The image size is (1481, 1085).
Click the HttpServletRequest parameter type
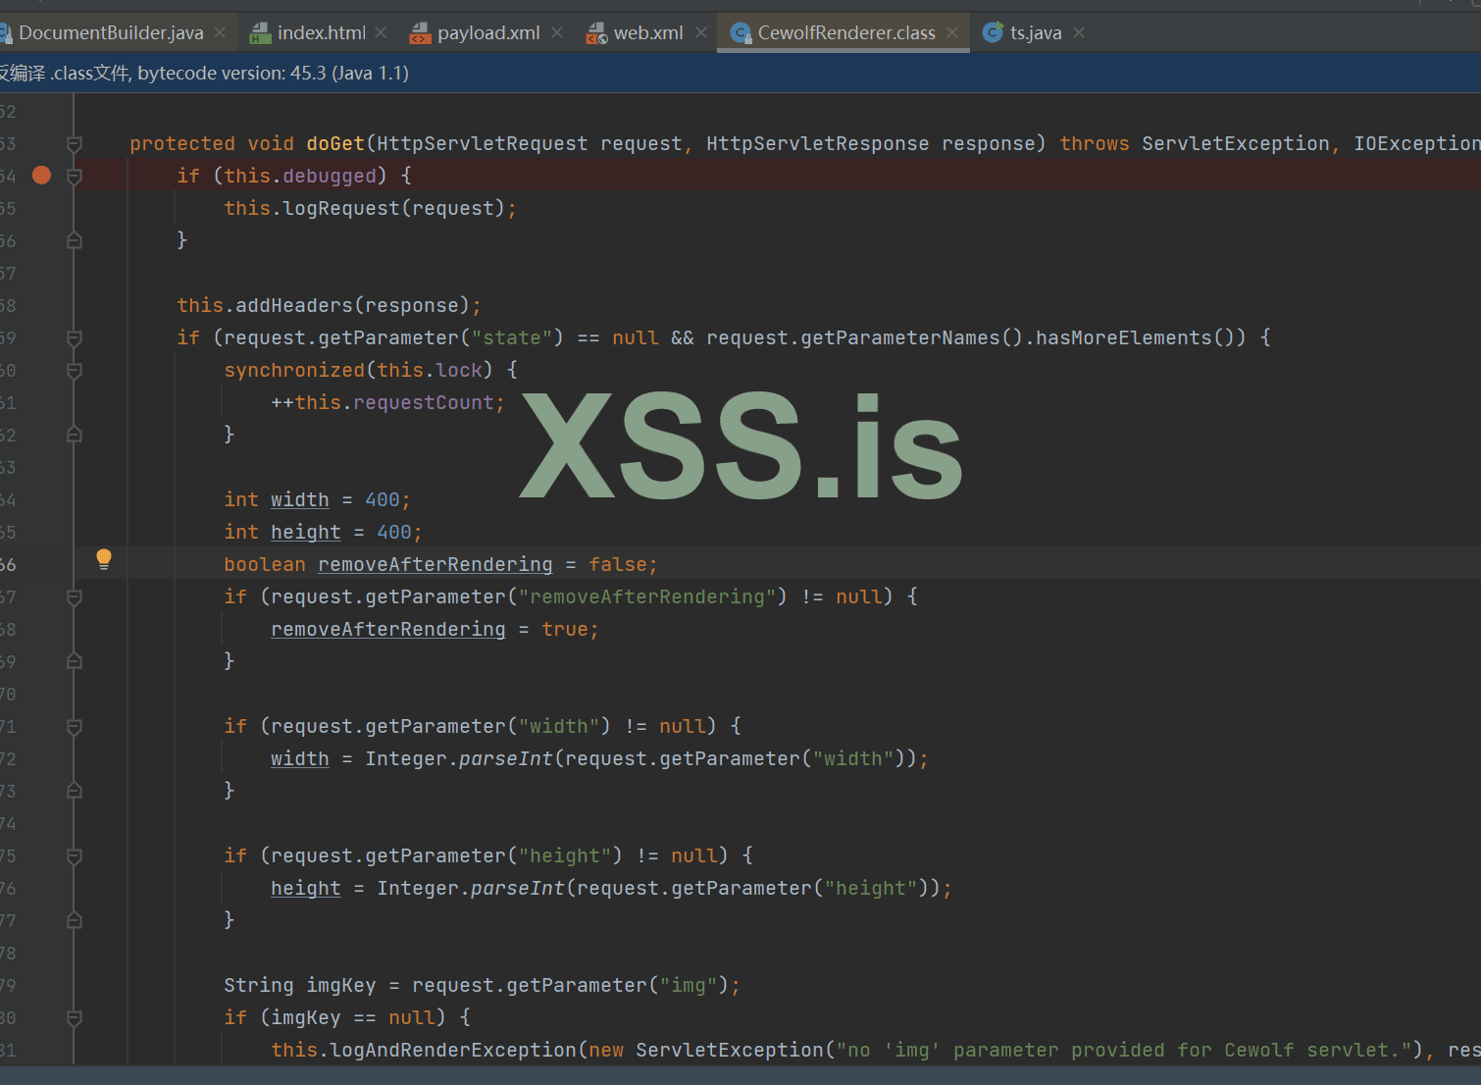[483, 144]
